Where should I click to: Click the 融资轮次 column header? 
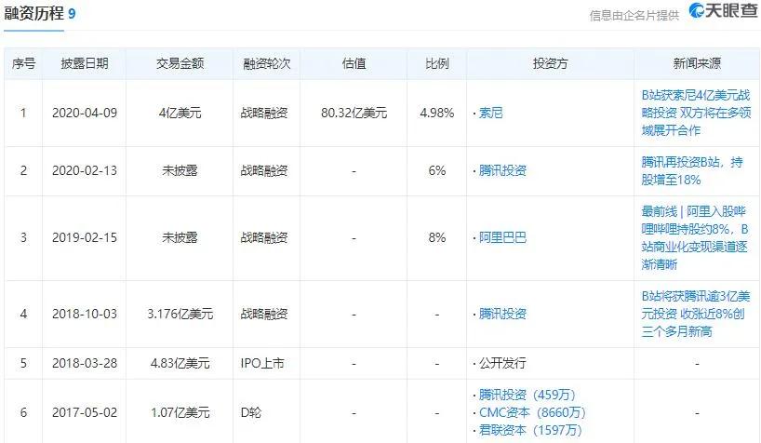(x=266, y=63)
